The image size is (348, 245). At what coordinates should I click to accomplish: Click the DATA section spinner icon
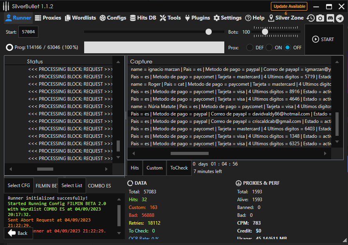click(x=130, y=183)
